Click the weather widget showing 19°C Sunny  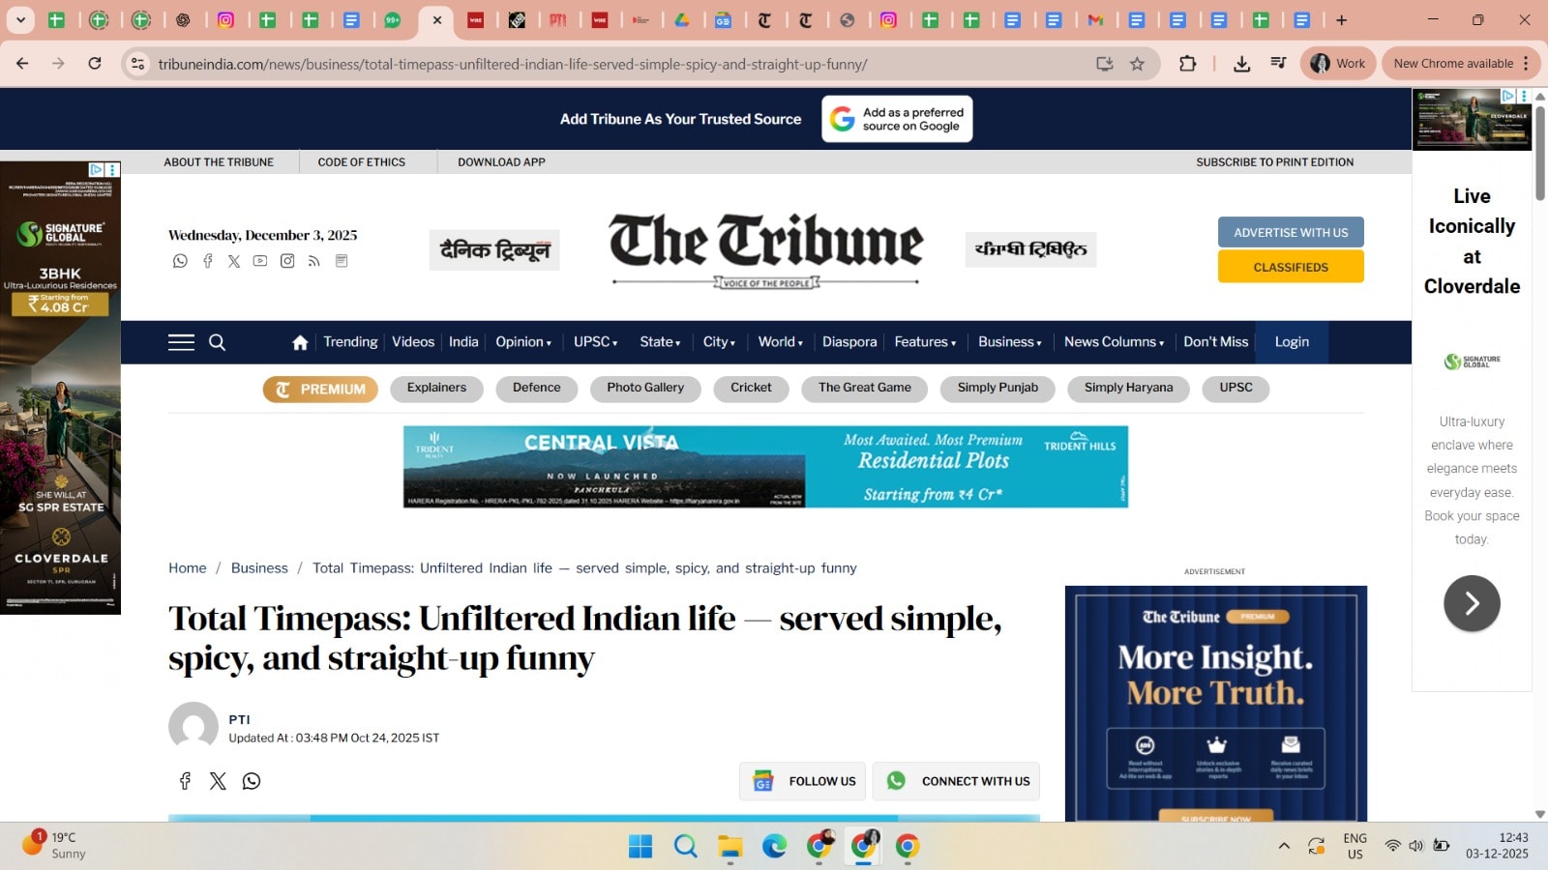tap(53, 846)
